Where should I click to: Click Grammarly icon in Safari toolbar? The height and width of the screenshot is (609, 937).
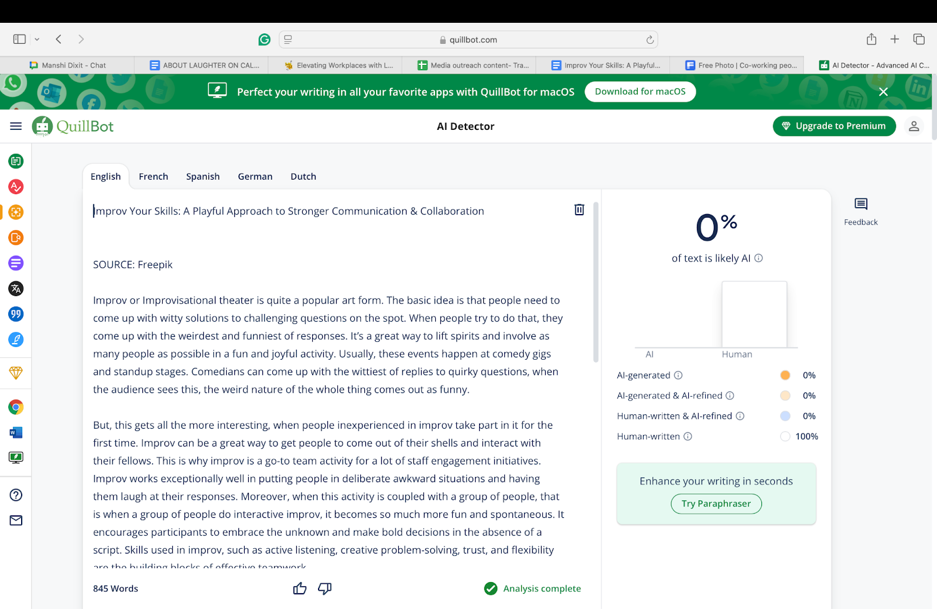click(x=264, y=39)
